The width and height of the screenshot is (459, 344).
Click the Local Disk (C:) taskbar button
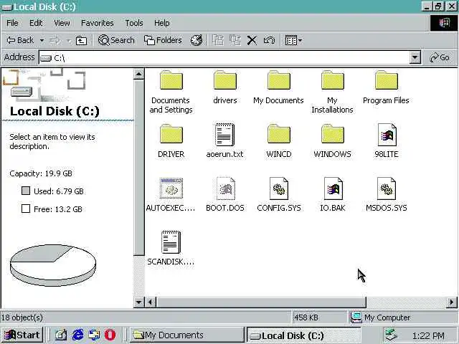tap(304, 335)
